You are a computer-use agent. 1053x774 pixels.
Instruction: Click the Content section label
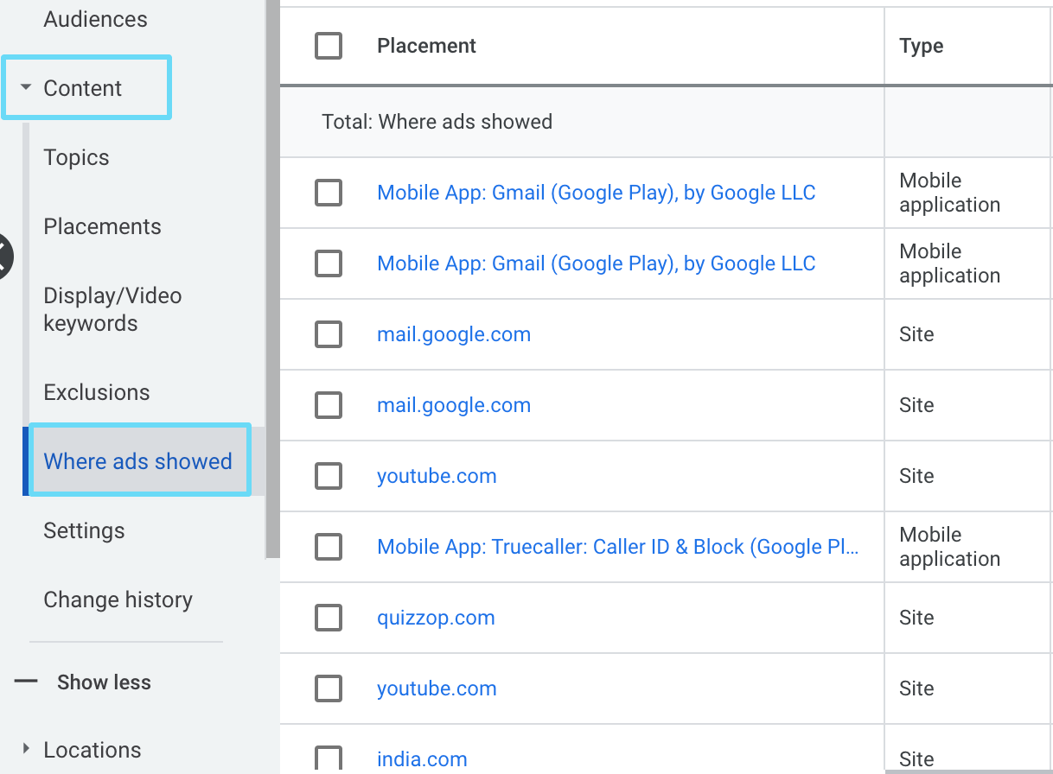pos(83,88)
